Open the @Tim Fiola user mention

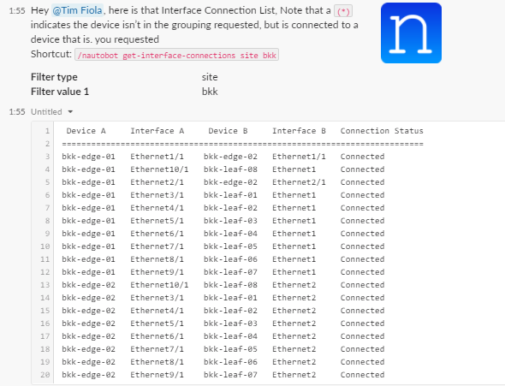pyautogui.click(x=77, y=10)
